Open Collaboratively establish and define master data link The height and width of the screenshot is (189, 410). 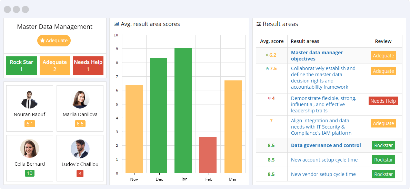tap(323, 78)
